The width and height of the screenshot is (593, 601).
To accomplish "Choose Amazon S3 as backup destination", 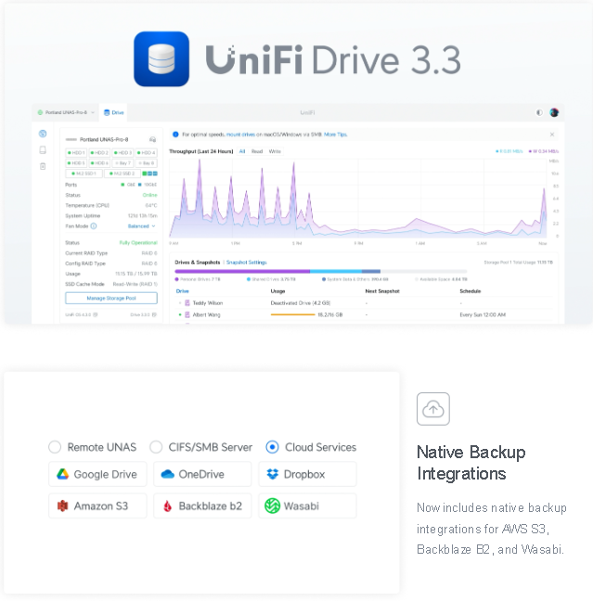I will point(97,506).
